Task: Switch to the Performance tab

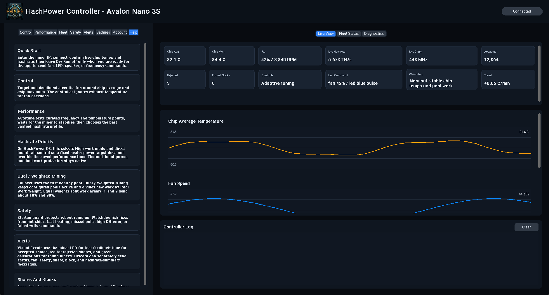Action: click(45, 32)
